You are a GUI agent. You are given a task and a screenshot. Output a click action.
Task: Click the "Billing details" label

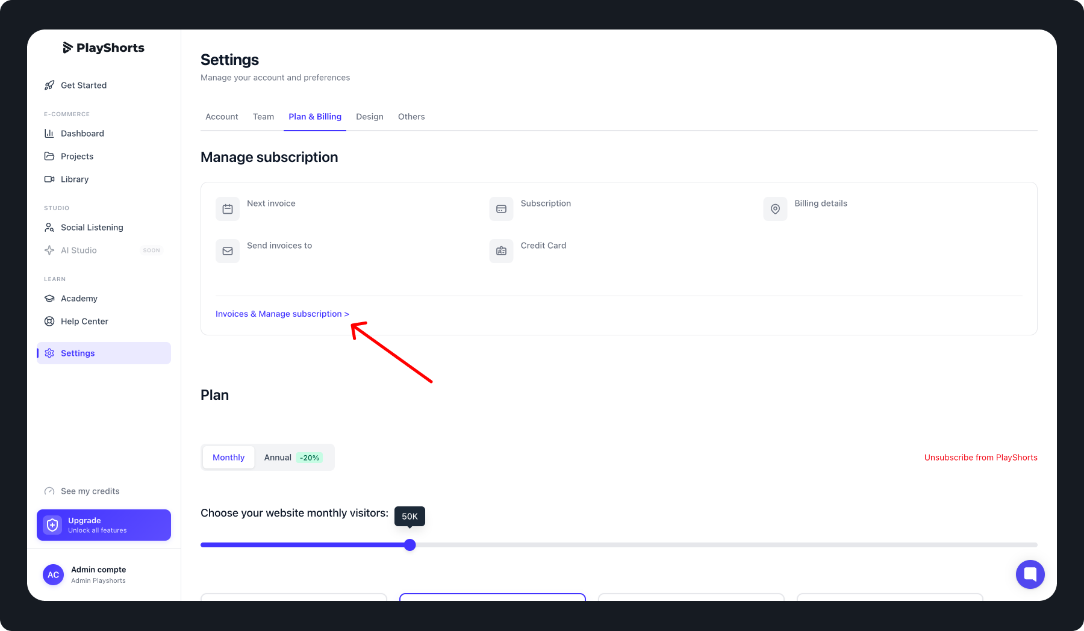(821, 204)
